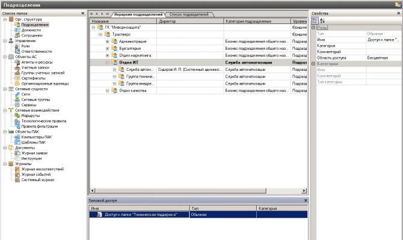The image size is (403, 240).
Task: Collapse the Сетевые сущности tree group
Action: (x=5, y=89)
